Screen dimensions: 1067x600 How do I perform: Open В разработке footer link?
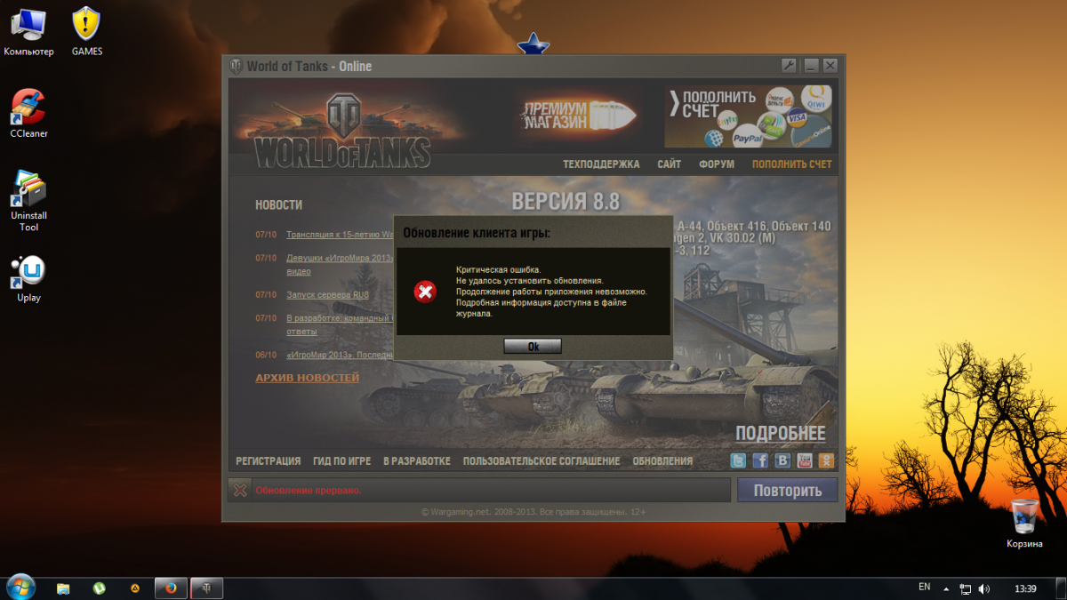417,461
